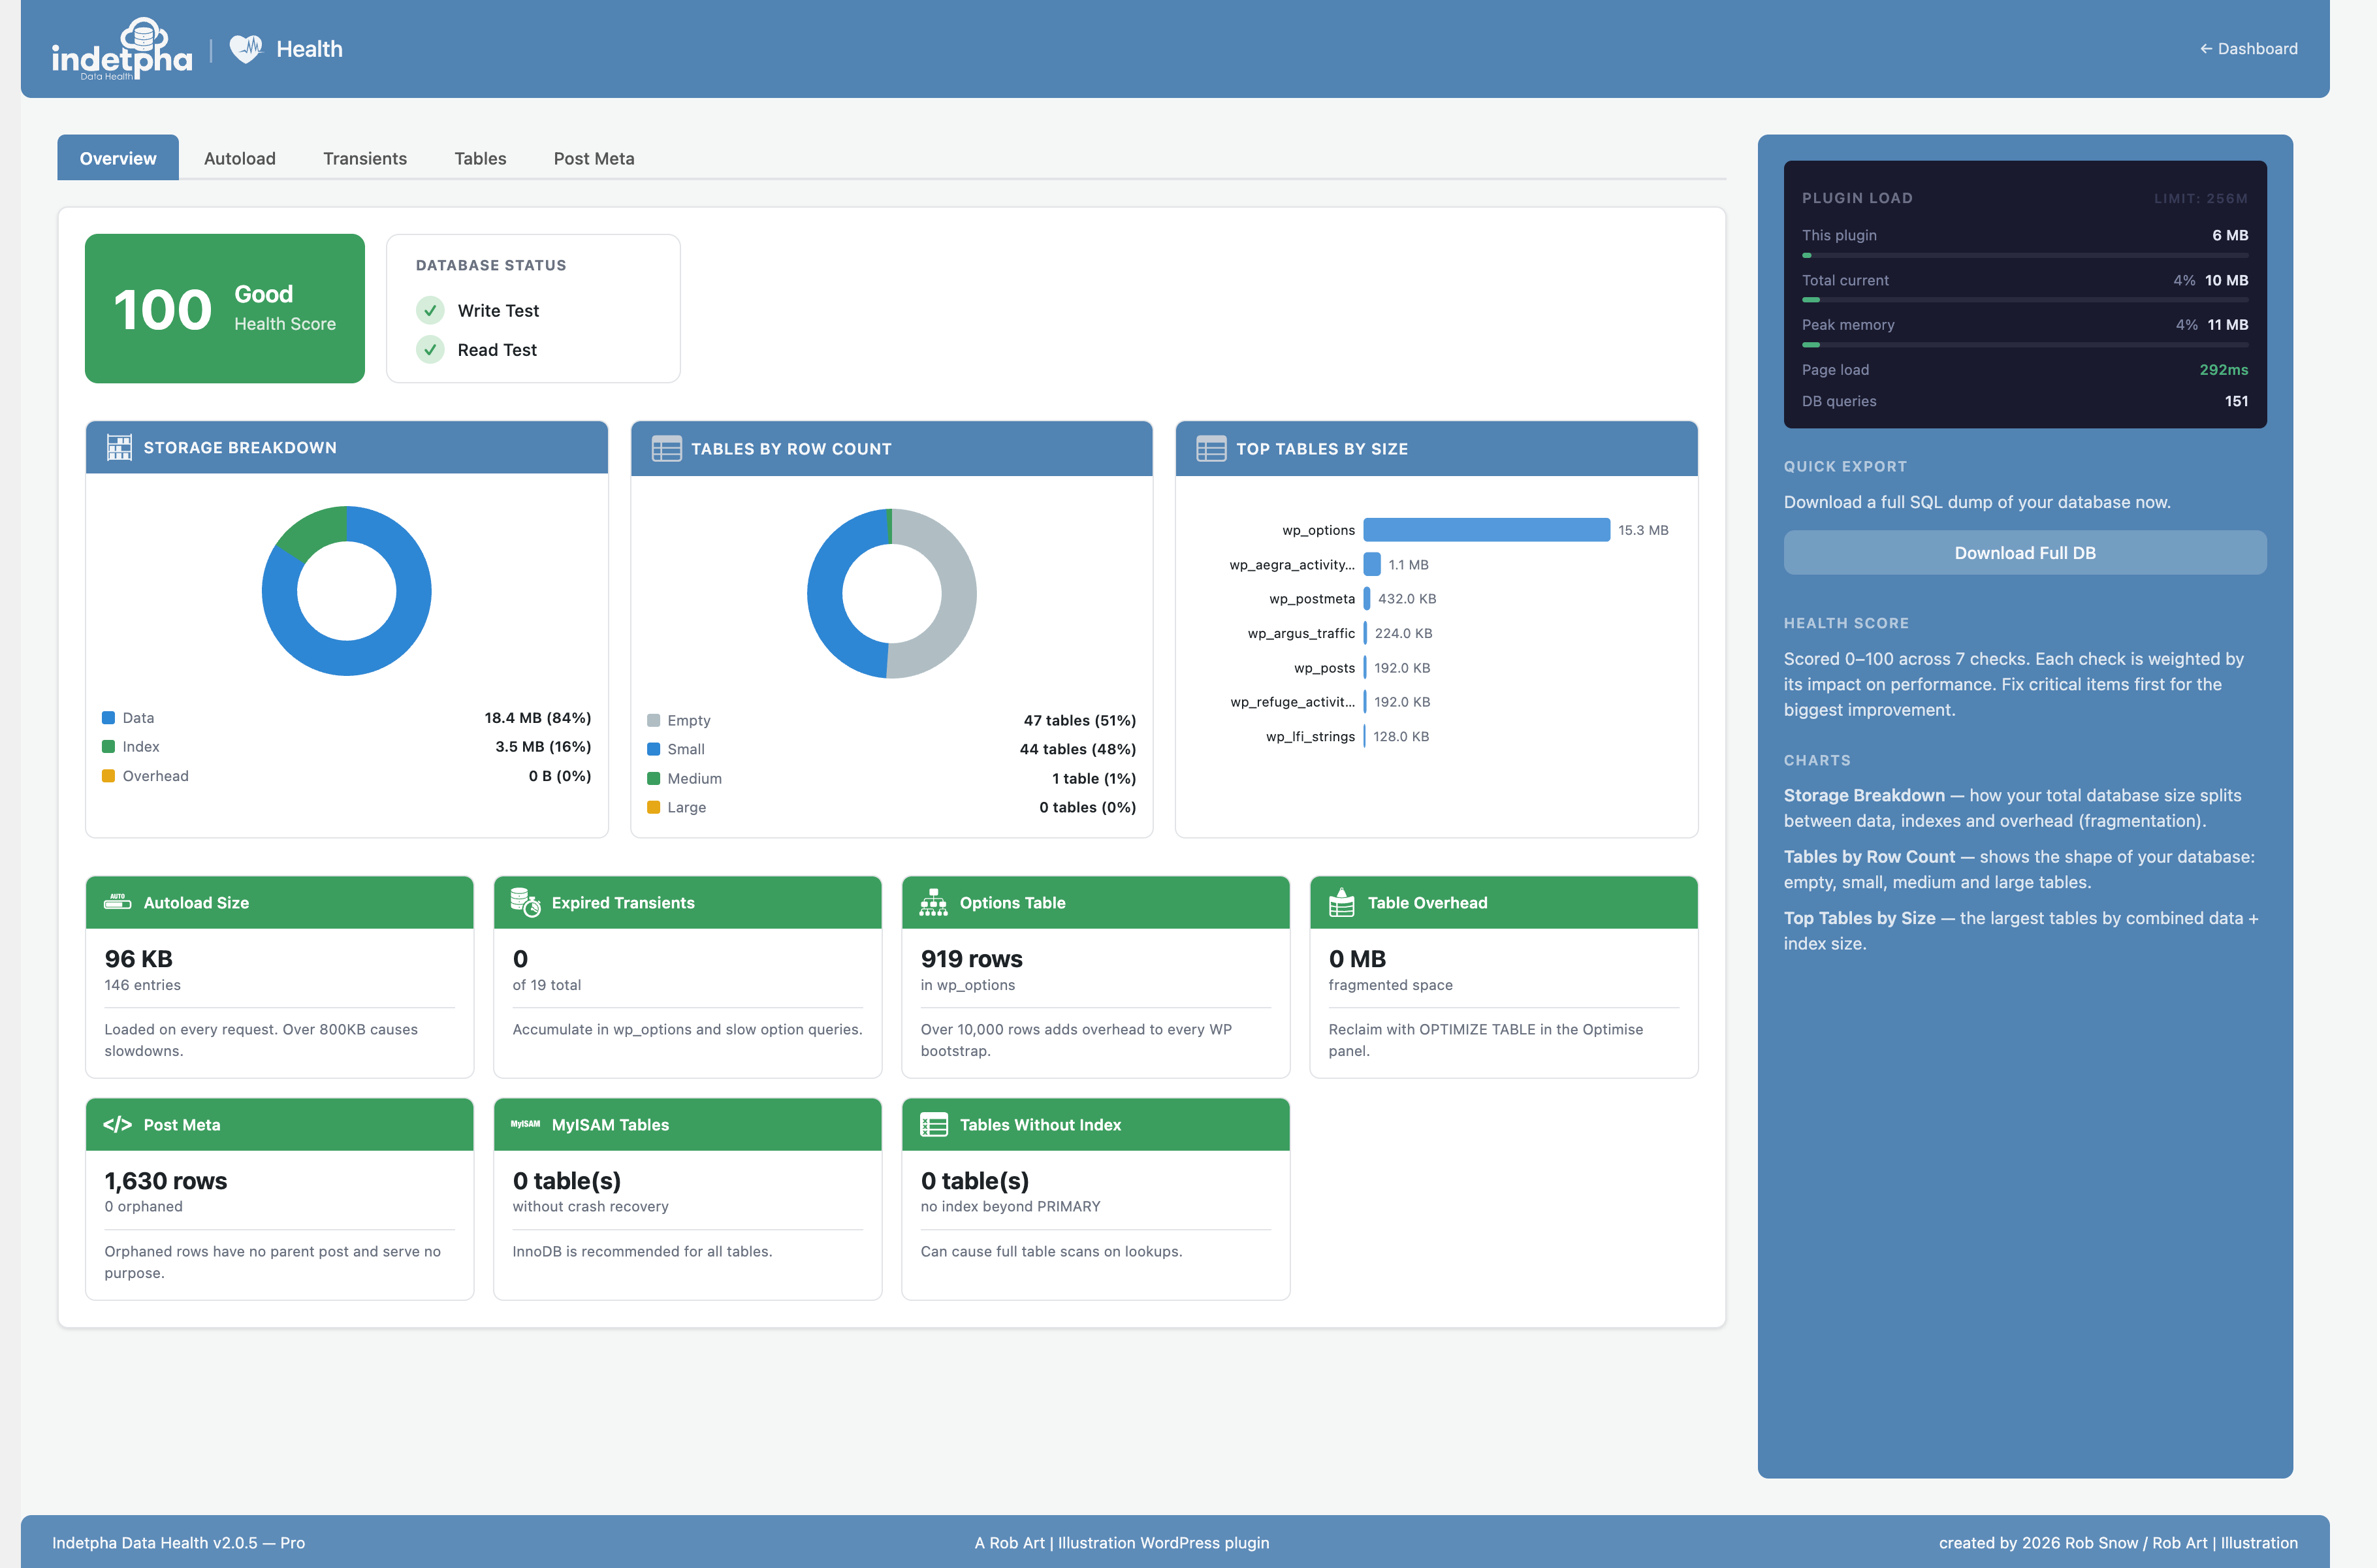
Task: Click the 1,630 rows post meta value
Action: point(166,1180)
